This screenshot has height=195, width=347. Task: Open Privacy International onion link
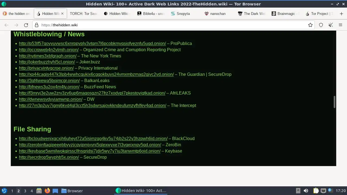(x=46, y=68)
